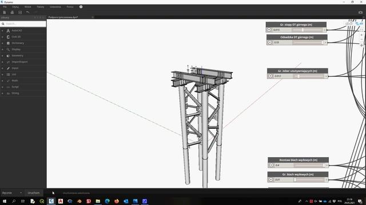Click the Open file toolbar icon
Image resolution: width=366 pixels, height=205 pixels.
[x=12, y=13]
